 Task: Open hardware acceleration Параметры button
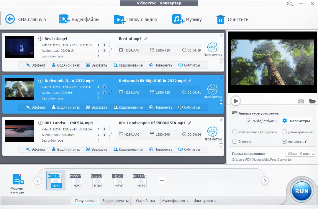click(x=296, y=121)
